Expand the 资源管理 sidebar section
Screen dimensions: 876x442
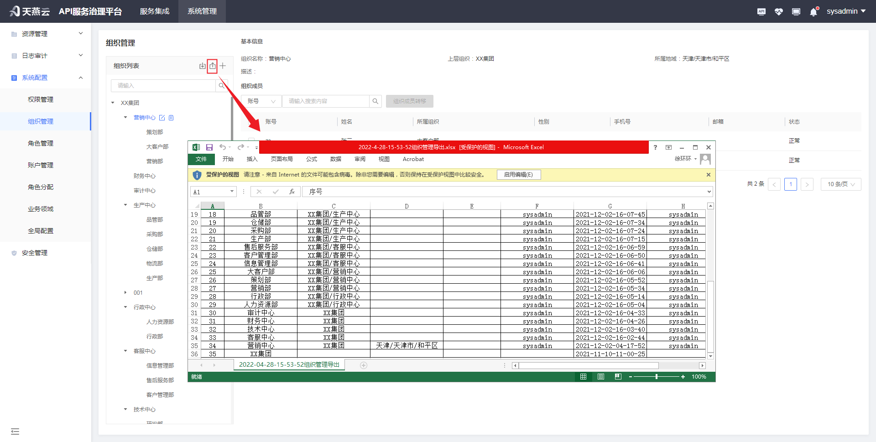click(46, 34)
